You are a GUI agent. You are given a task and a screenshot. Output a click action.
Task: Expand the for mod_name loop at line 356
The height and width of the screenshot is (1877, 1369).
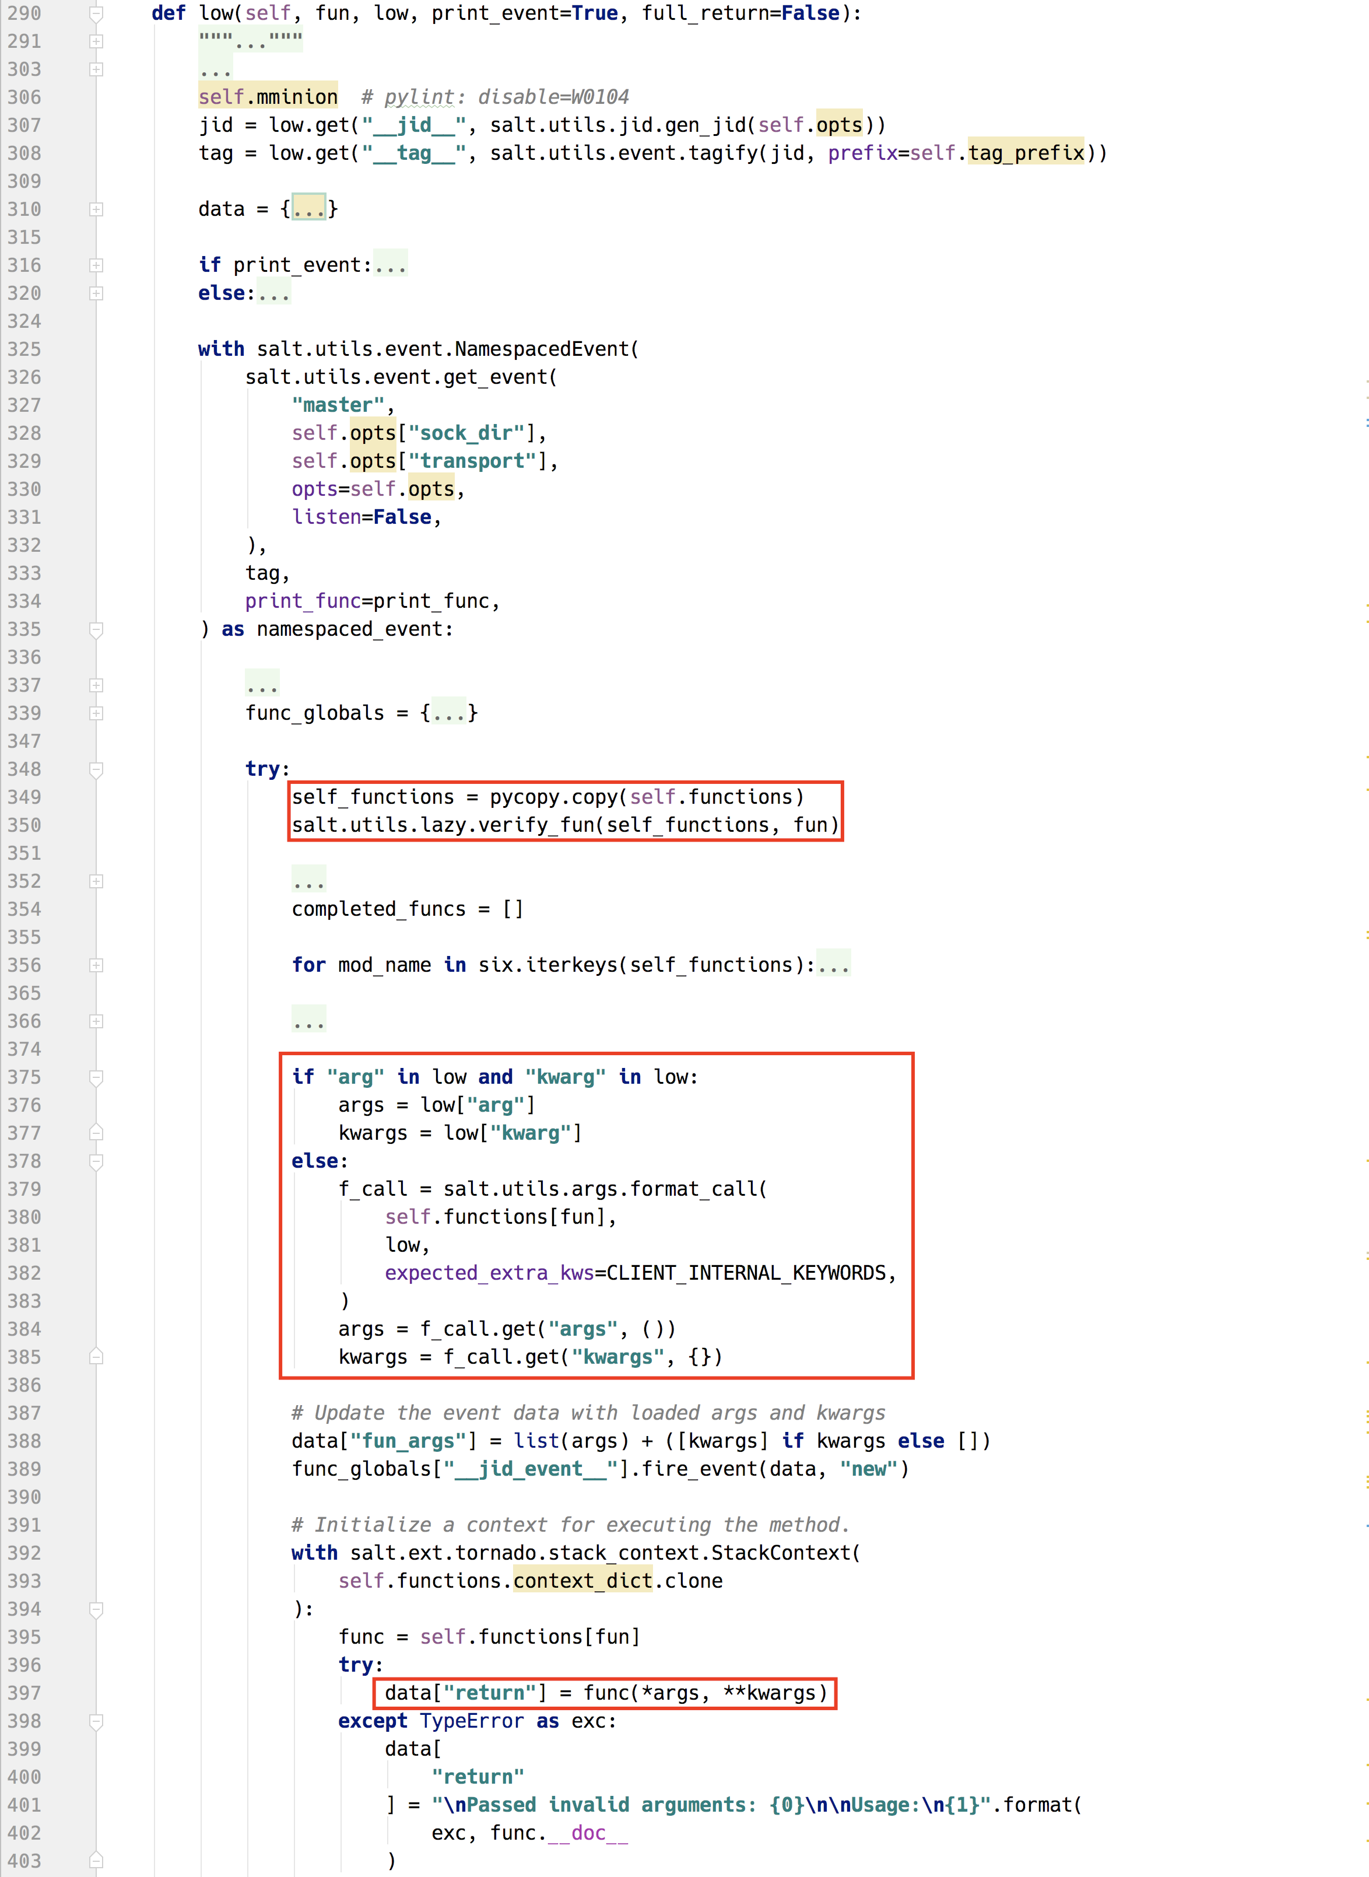click(x=95, y=965)
